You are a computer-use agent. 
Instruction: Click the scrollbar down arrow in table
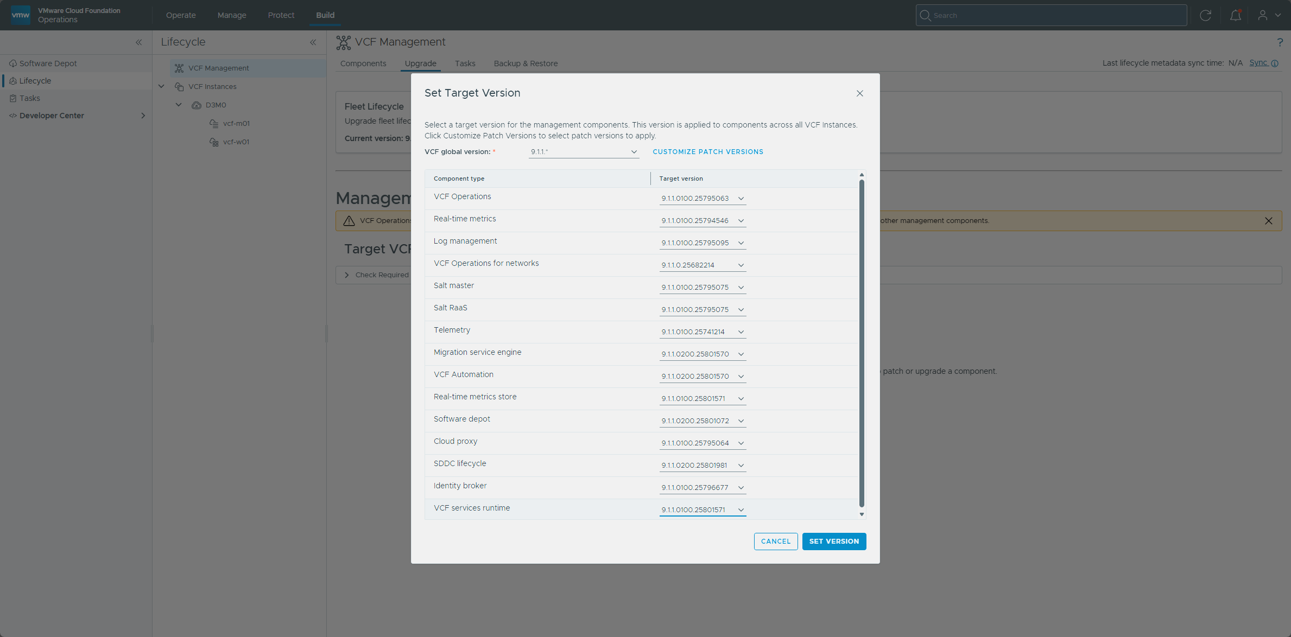(x=862, y=514)
